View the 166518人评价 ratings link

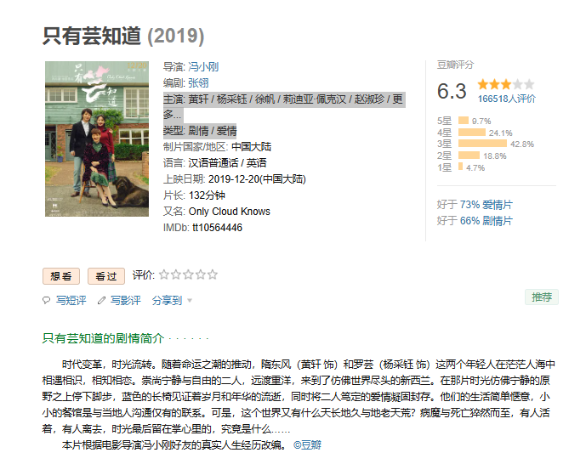[506, 99]
